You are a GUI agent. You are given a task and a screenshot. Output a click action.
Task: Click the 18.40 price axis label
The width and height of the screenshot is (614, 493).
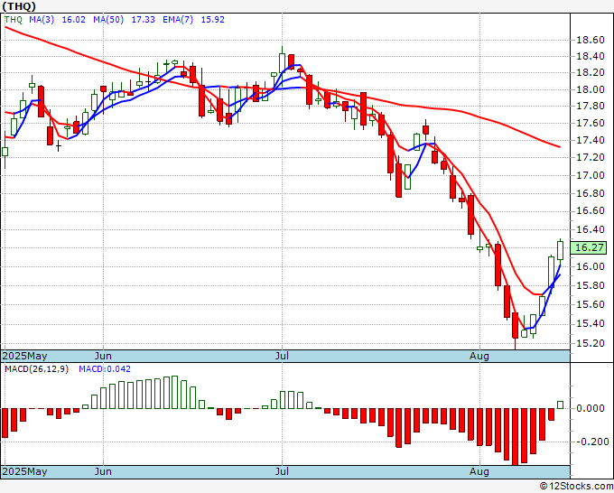click(591, 56)
